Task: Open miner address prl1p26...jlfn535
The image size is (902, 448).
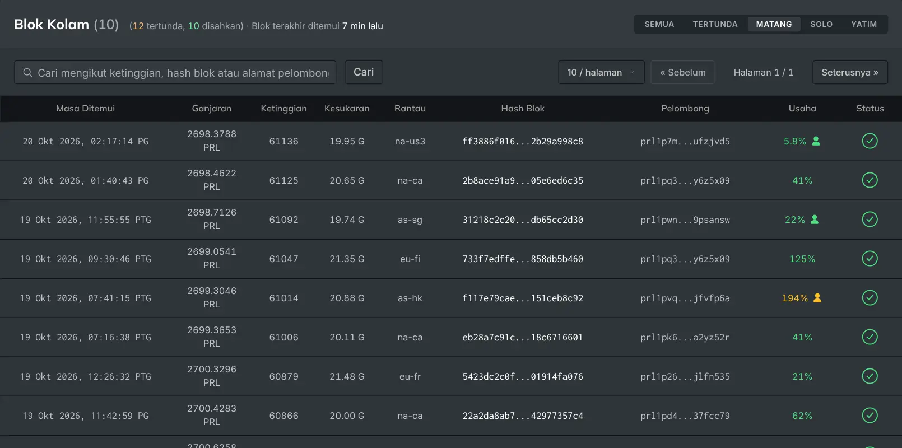Action: tap(685, 376)
